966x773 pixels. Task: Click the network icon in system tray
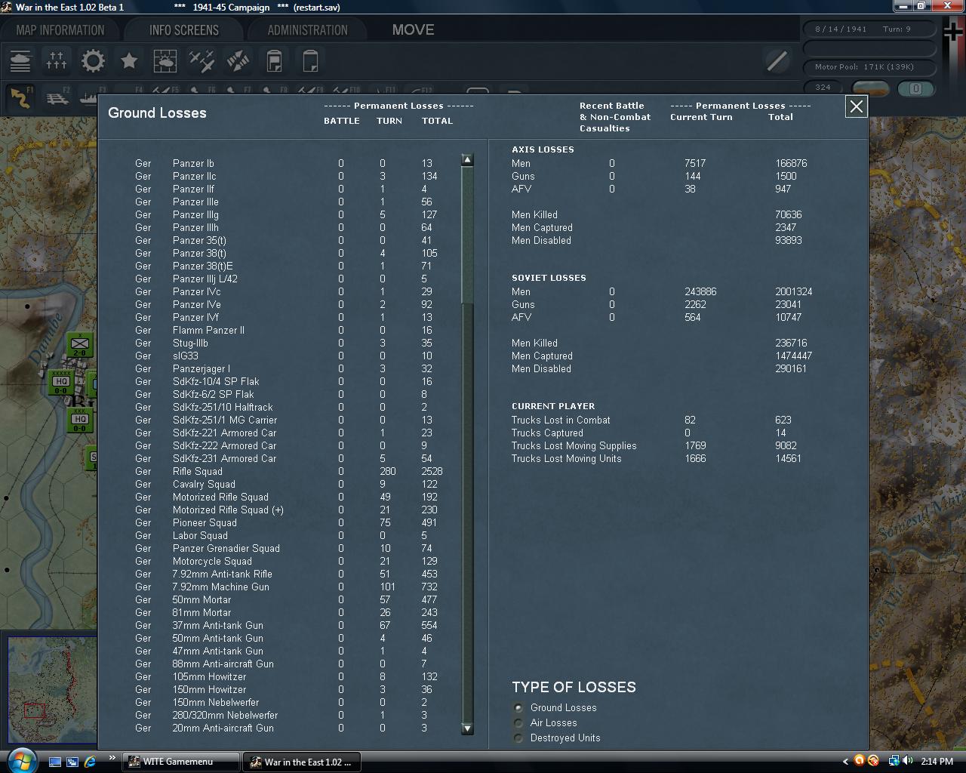894,761
